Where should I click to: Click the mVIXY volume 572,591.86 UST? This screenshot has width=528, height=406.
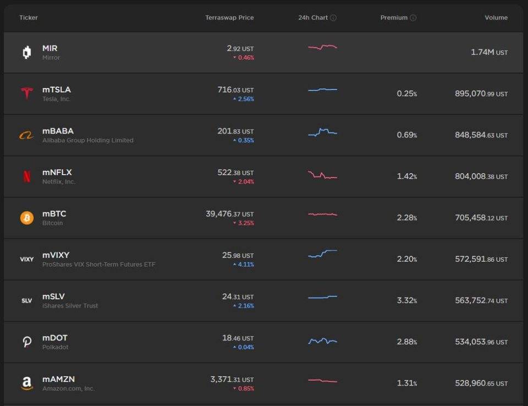point(481,259)
